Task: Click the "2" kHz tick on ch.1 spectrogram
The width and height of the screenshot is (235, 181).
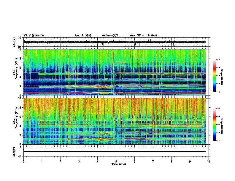Action: [x=21, y=86]
